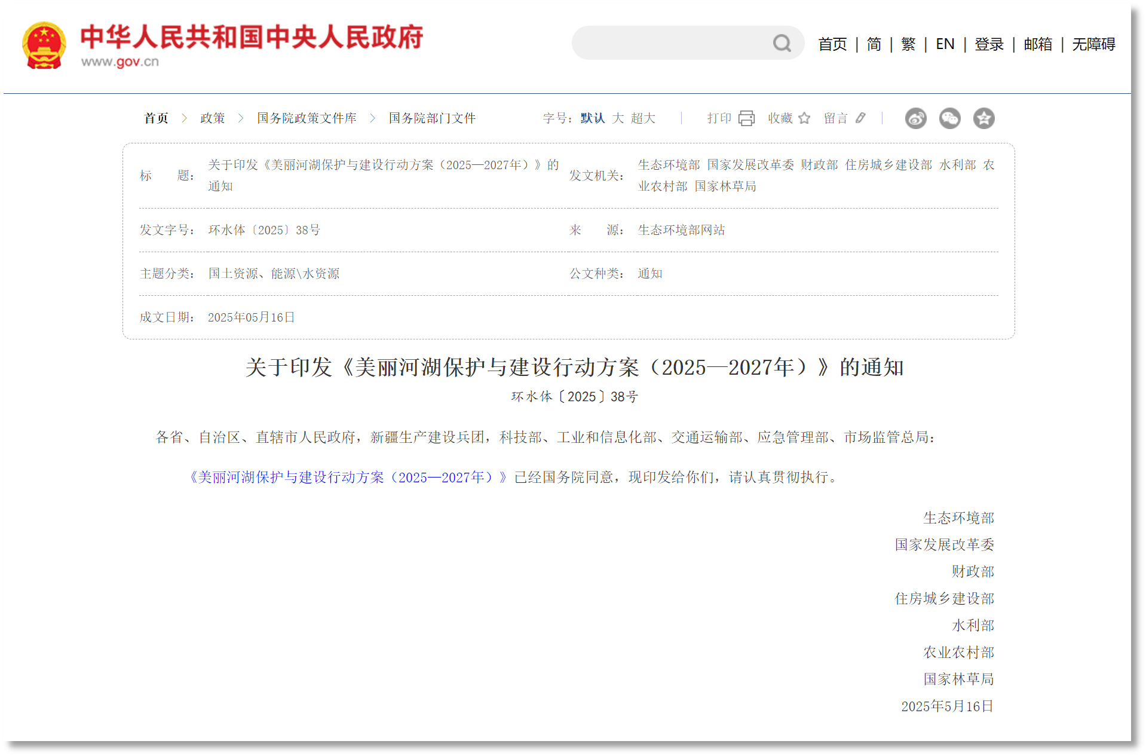Share page via Weibo icon

(915, 118)
